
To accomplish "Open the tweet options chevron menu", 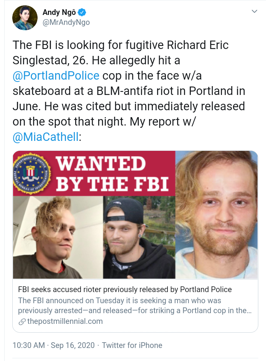I will tap(254, 12).
